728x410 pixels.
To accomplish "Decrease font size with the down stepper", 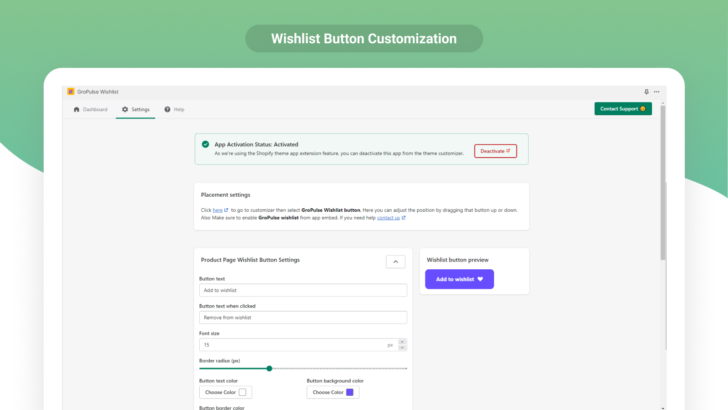I will tap(402, 348).
